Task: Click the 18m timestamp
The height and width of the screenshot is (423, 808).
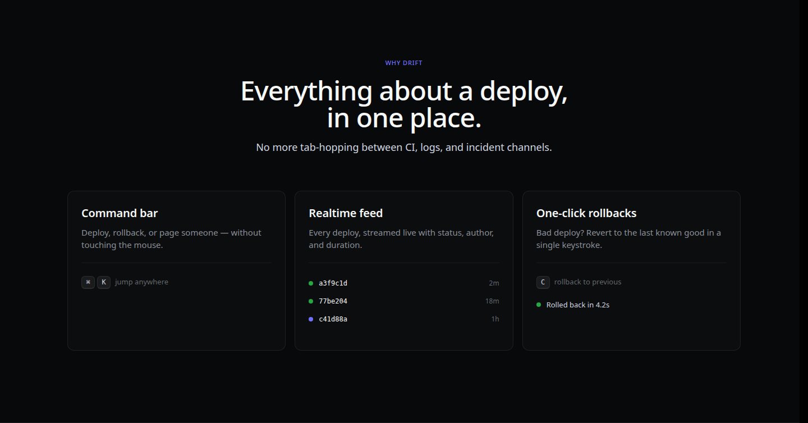Action: (492, 301)
